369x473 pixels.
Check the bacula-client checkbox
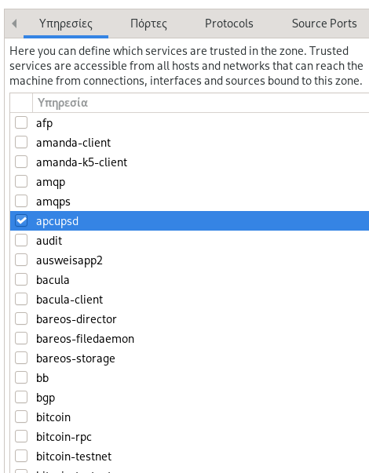tap(21, 299)
